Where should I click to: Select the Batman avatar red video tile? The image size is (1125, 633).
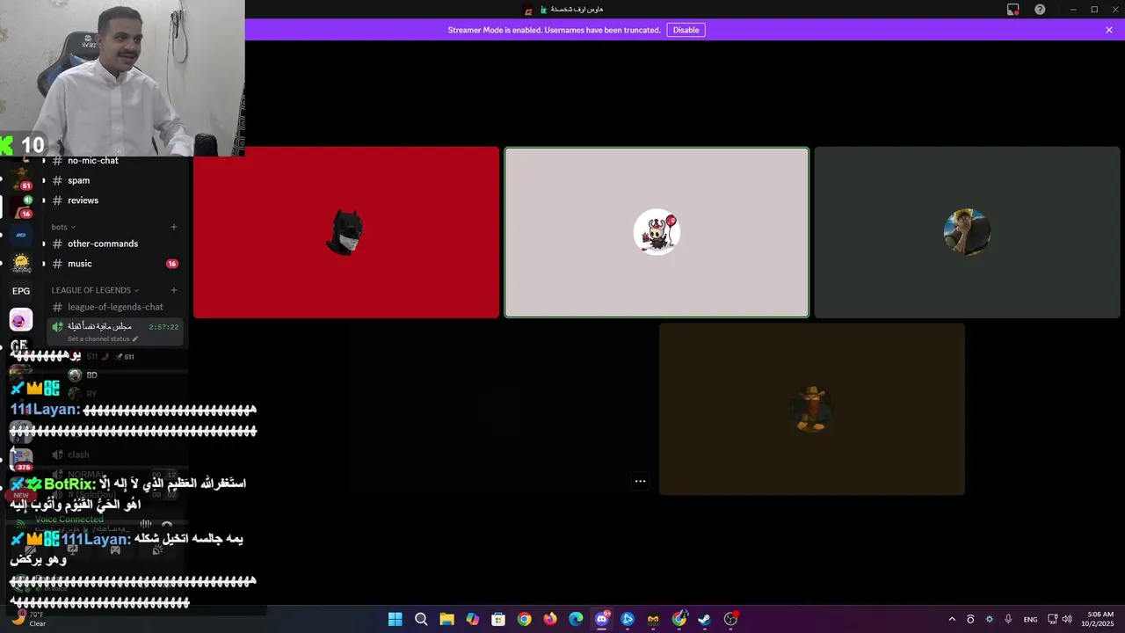[346, 232]
